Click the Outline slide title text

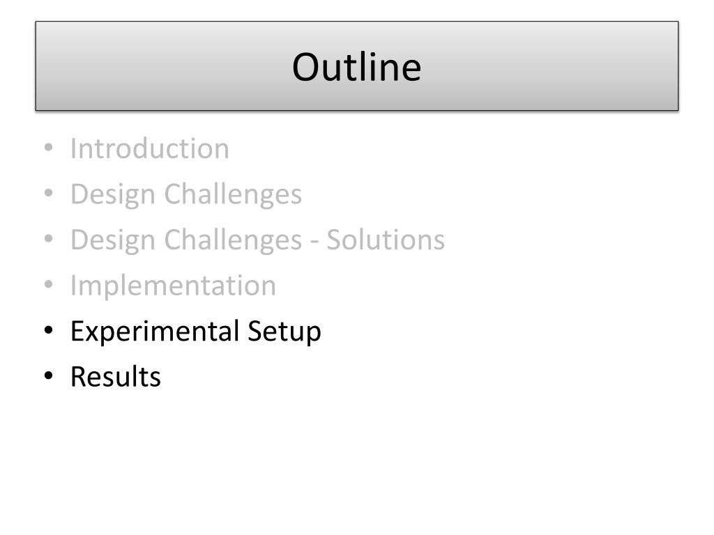(x=356, y=67)
